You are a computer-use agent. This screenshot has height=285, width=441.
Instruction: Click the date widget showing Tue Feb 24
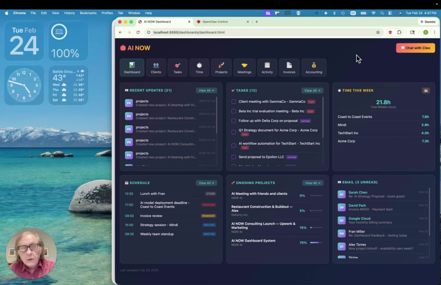24,41
